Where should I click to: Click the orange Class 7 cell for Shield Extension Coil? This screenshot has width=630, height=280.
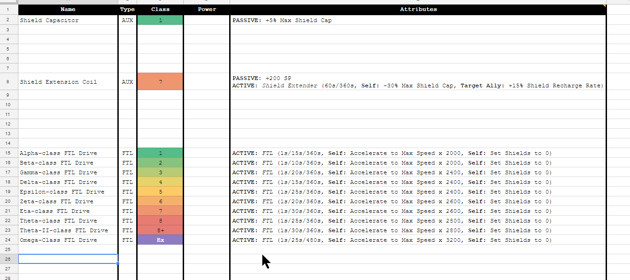(x=160, y=82)
